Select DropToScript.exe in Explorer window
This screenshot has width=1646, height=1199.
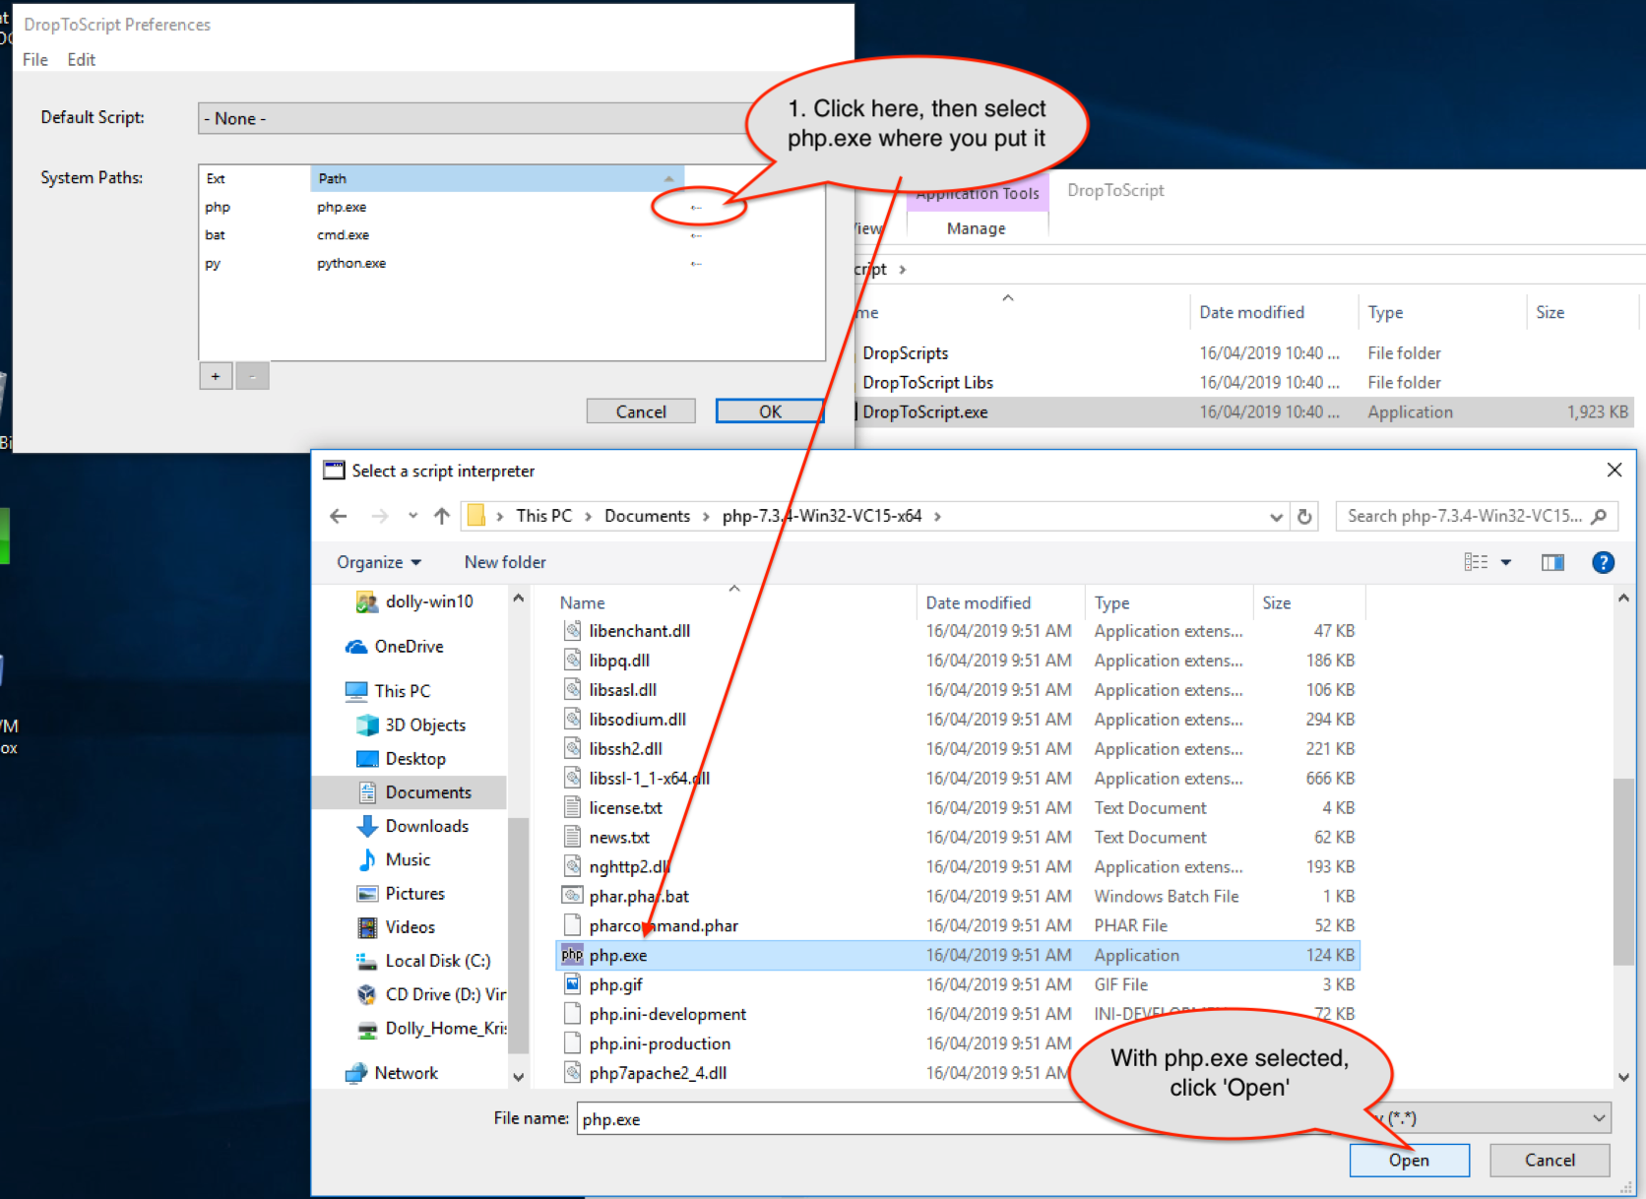[x=1244, y=412]
